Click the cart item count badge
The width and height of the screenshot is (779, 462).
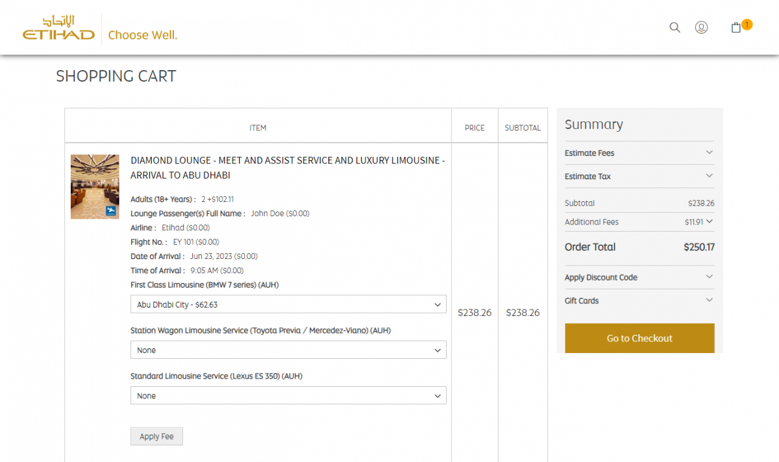tap(747, 25)
